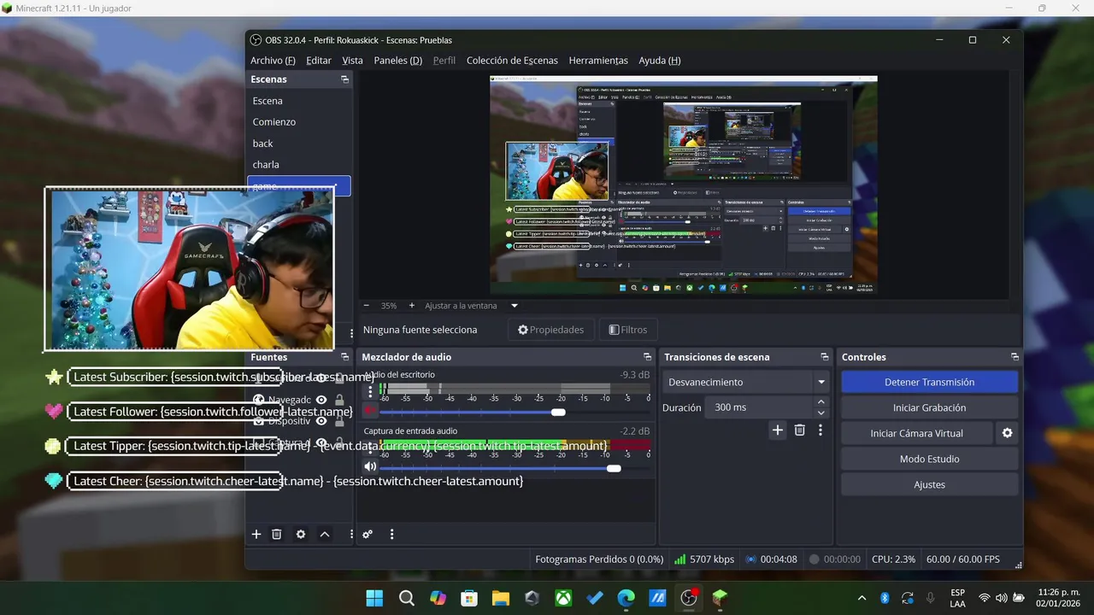This screenshot has height=615, width=1094.
Task: Open audio mixer three-dot menu at bottom
Action: pos(391,534)
